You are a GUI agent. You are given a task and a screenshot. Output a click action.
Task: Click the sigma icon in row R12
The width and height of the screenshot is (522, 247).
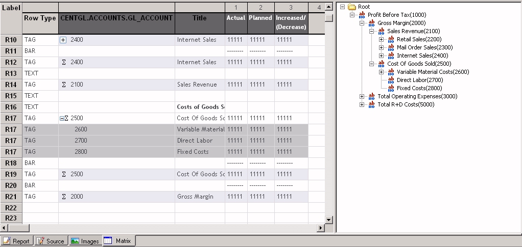coord(64,62)
